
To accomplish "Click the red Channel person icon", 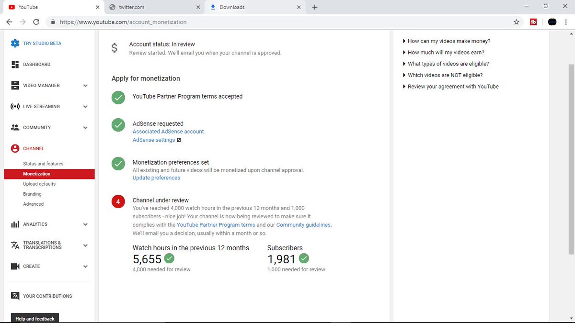I will tap(15, 148).
